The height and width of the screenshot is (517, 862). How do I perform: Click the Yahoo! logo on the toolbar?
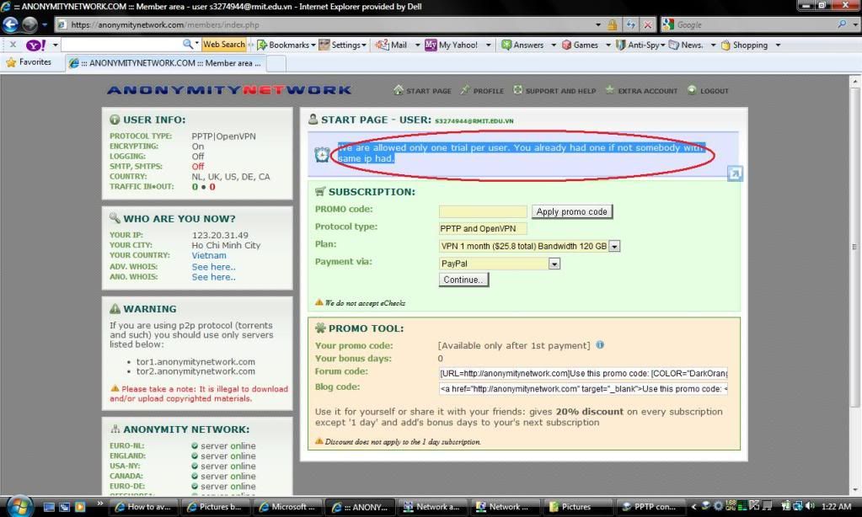coord(35,45)
